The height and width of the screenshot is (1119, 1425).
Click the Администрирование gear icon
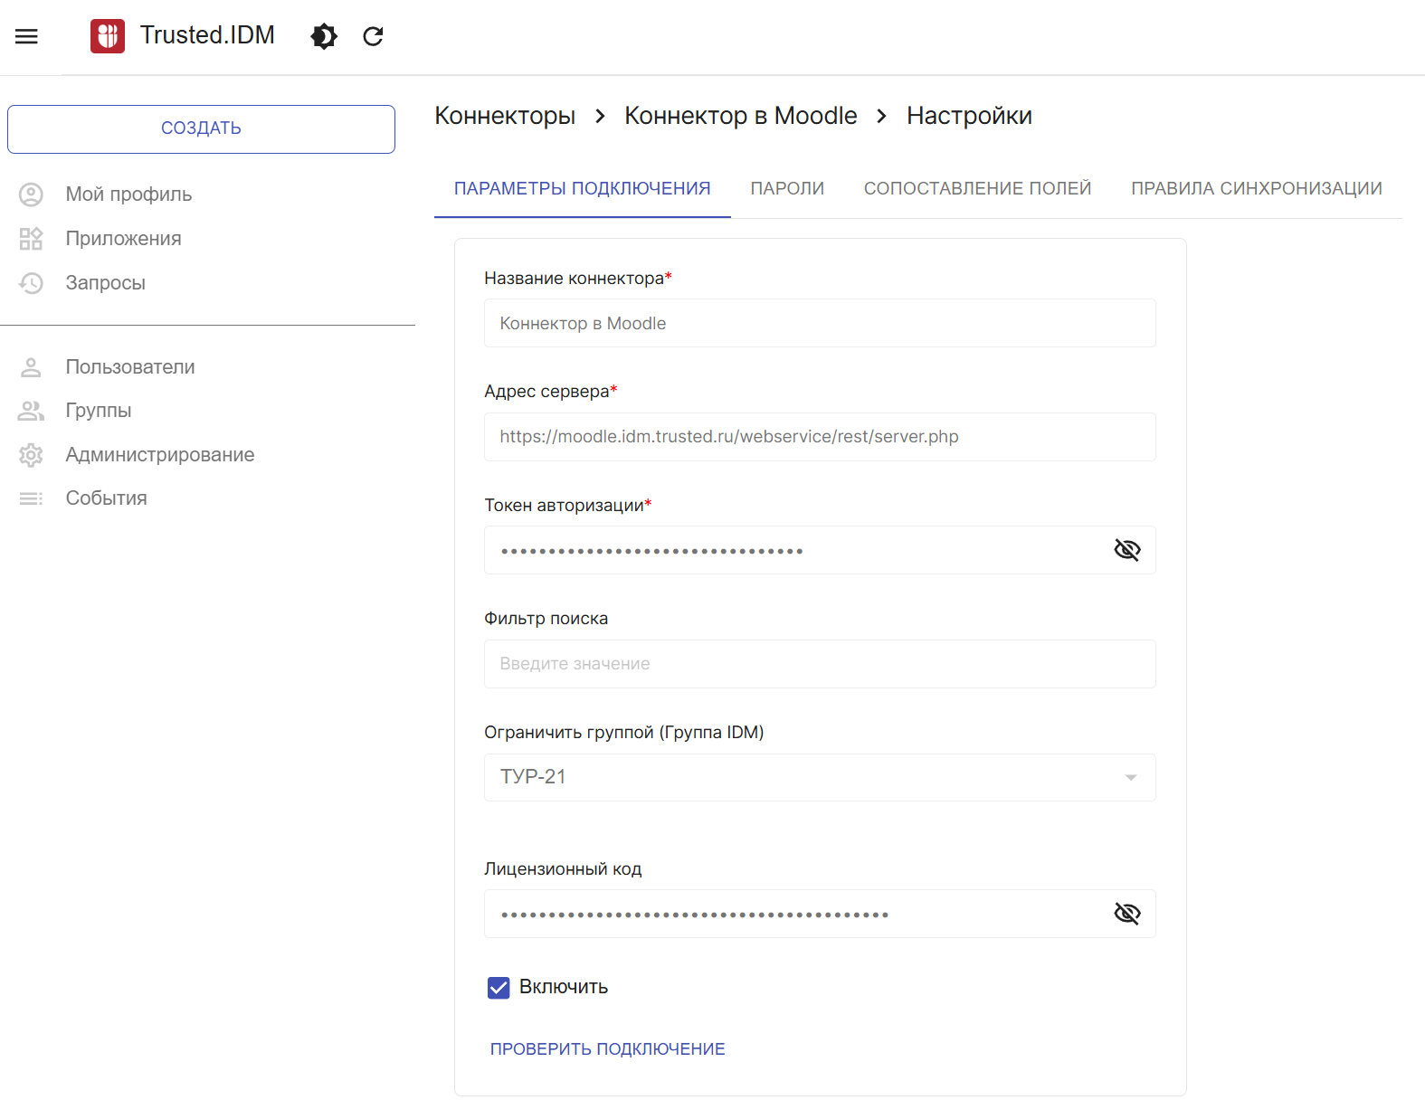pos(31,455)
